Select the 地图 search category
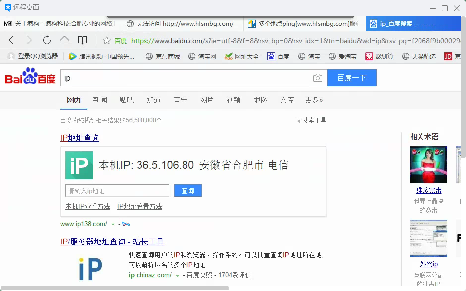Viewport: 466px width, 291px height. [261, 100]
